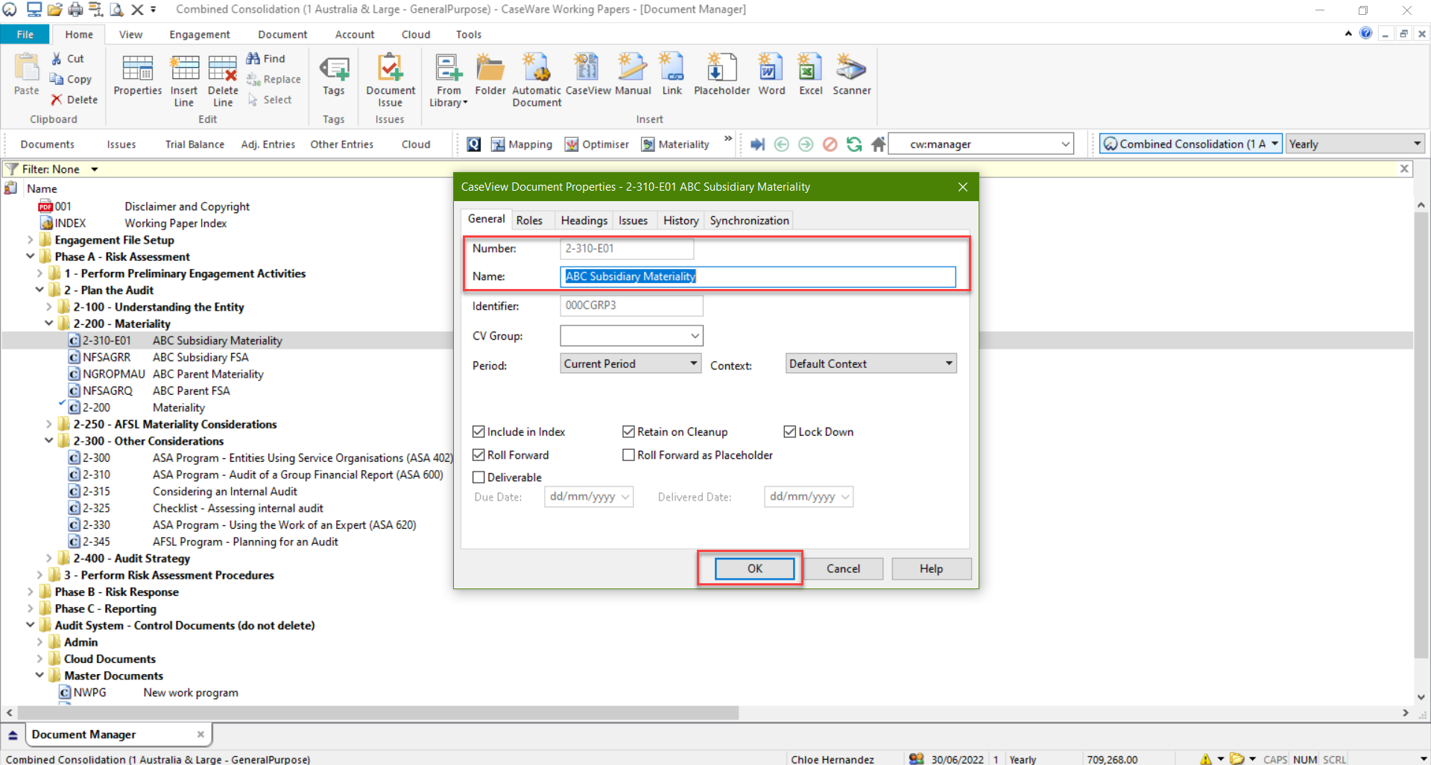The image size is (1431, 765).
Task: Open Mapping from the toolbar
Action: click(522, 145)
